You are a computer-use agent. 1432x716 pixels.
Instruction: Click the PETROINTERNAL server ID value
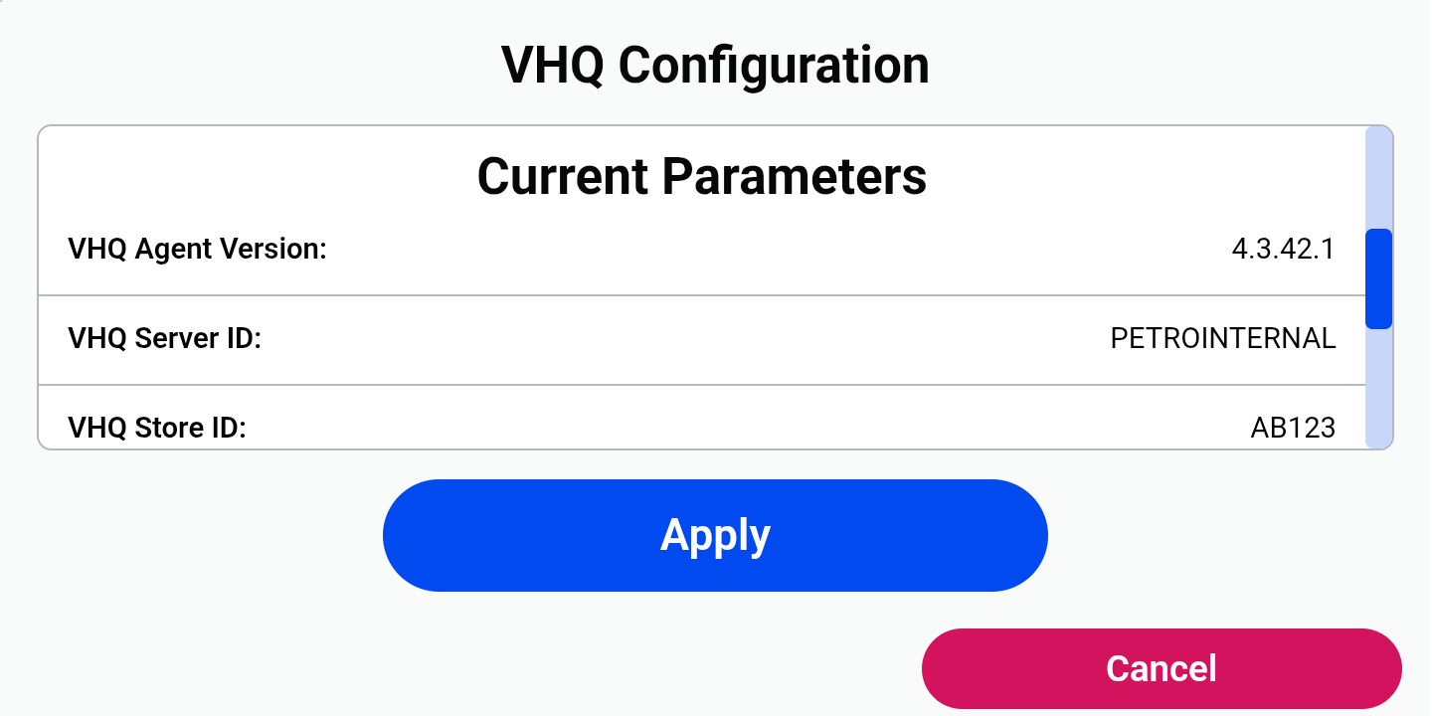pyautogui.click(x=1223, y=339)
